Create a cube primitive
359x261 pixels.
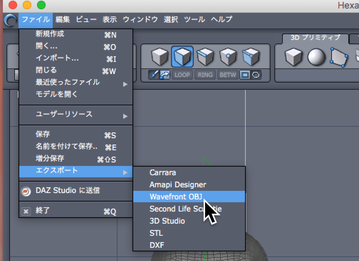[x=293, y=57]
